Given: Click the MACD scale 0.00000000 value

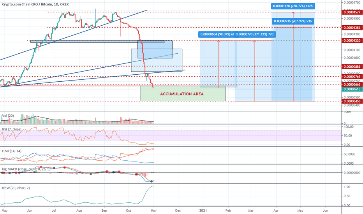Looking at the screenshot, I should (x=352, y=173).
